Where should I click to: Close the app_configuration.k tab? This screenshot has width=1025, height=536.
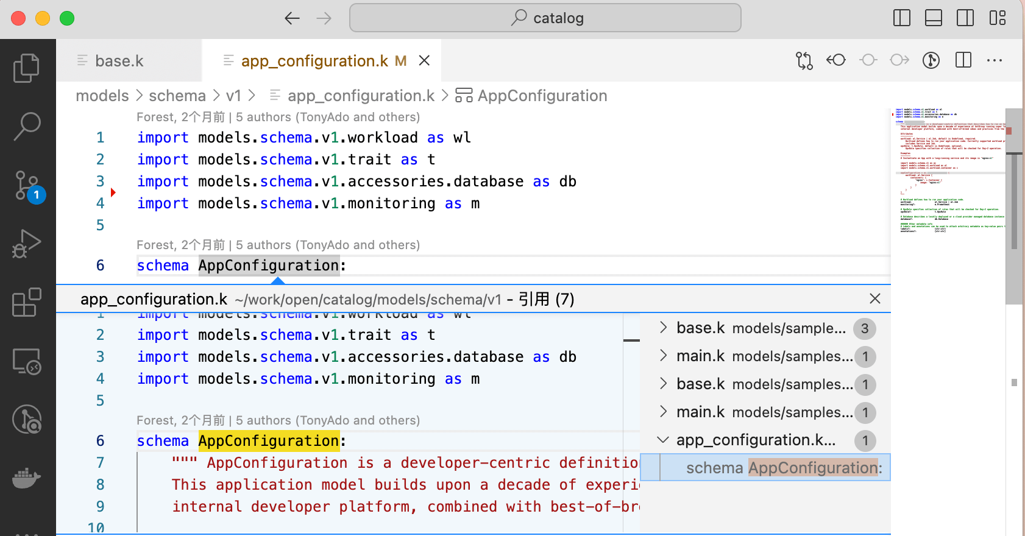pos(425,61)
